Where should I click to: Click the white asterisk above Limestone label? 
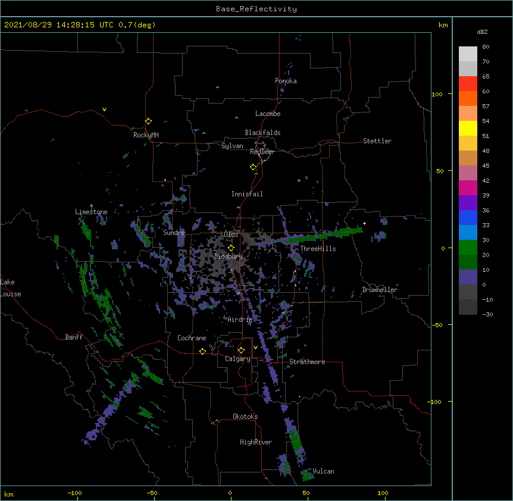tap(91, 206)
